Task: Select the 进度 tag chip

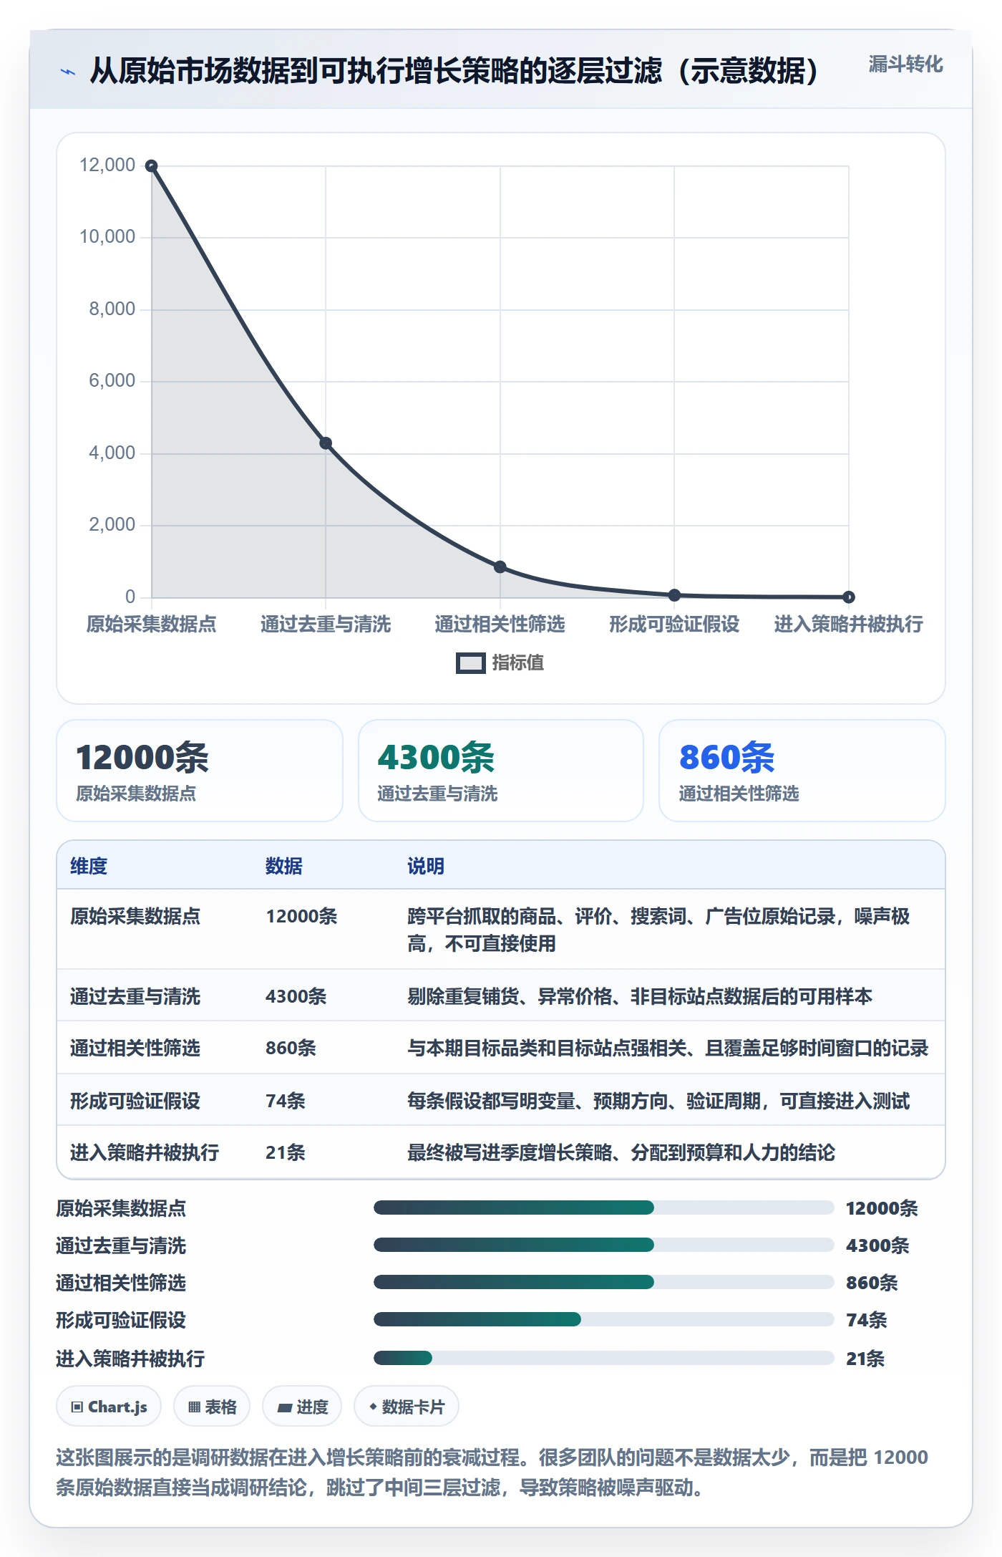Action: point(302,1407)
